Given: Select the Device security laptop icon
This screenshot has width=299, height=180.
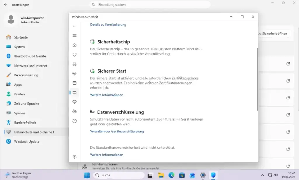Looking at the screenshot, I should 74,92.
